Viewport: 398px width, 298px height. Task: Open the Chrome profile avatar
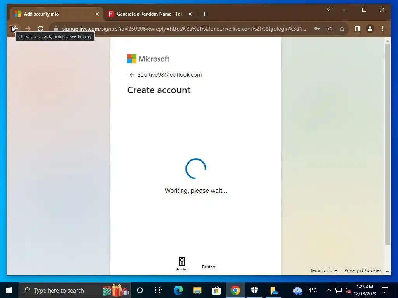370,29
